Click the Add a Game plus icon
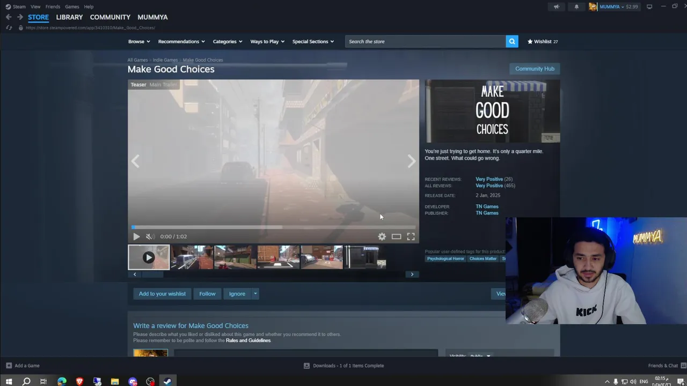 point(9,366)
